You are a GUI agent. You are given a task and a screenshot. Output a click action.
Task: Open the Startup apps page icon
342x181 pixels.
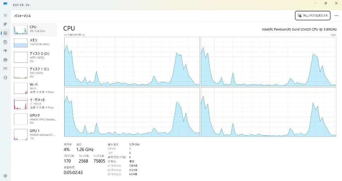tap(5, 51)
